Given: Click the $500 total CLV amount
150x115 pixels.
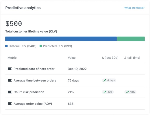Looking at the screenshot, I should (14, 24).
